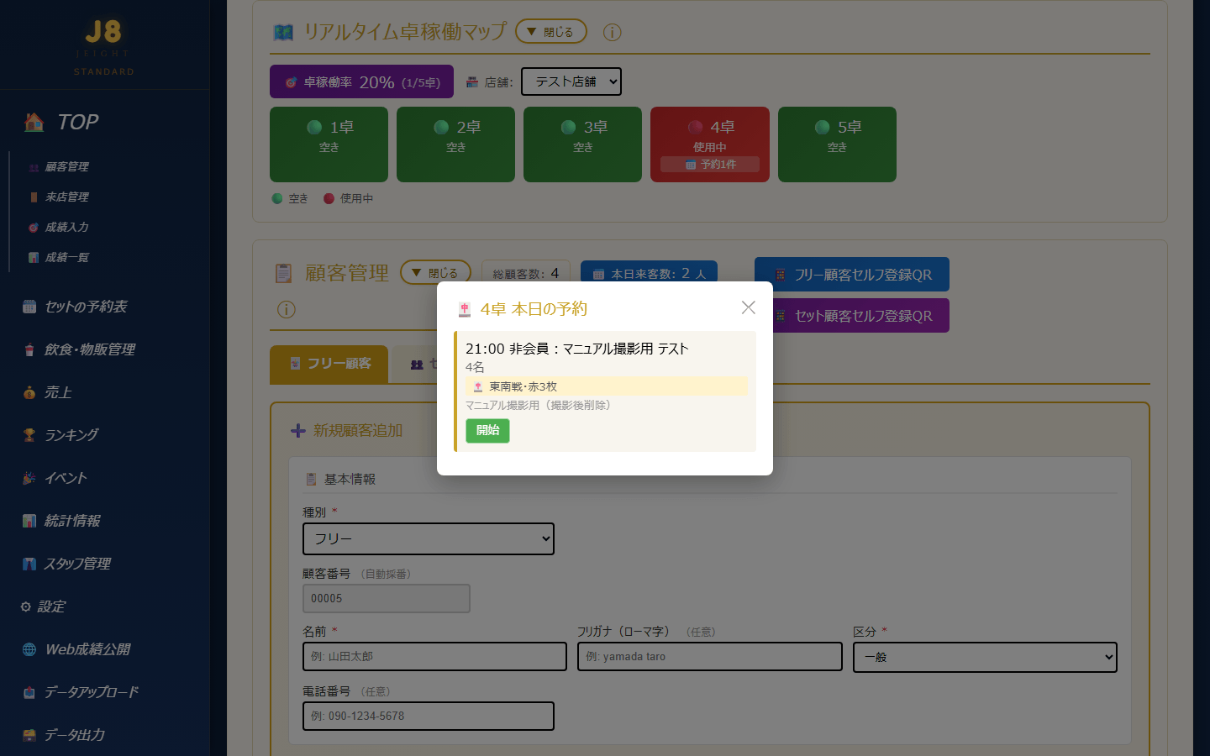
Task: Click the データアップロード icon
Action: click(x=29, y=692)
